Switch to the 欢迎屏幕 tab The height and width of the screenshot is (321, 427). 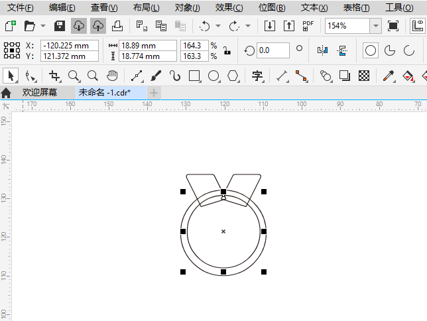pos(40,93)
